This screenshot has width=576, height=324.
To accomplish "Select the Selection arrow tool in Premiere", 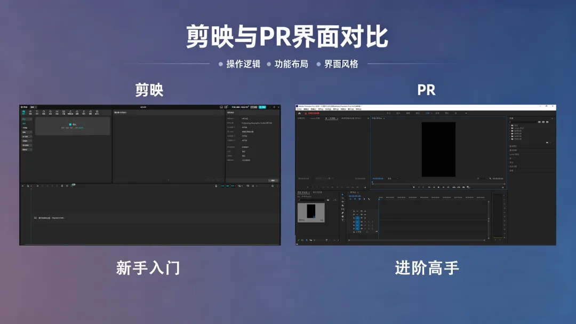I will tap(343, 194).
